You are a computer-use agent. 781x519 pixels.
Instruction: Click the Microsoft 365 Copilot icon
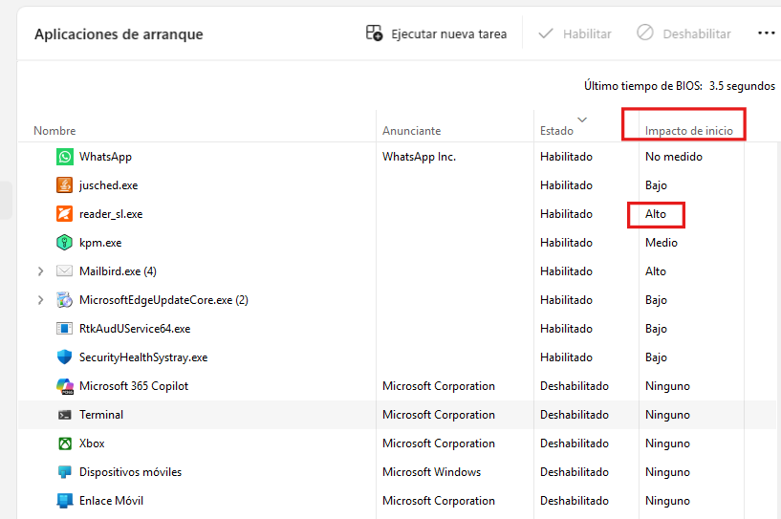click(65, 386)
